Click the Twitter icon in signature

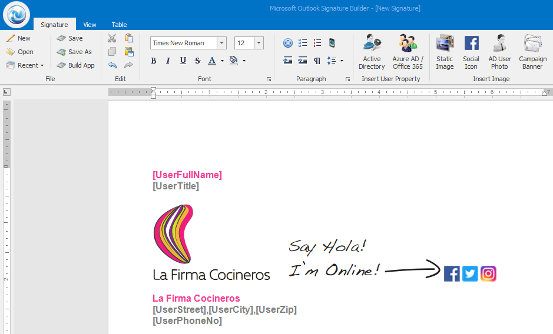[x=470, y=274]
